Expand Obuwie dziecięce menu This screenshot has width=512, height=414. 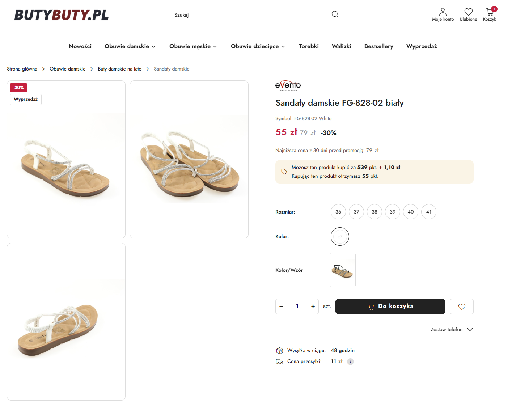(258, 46)
